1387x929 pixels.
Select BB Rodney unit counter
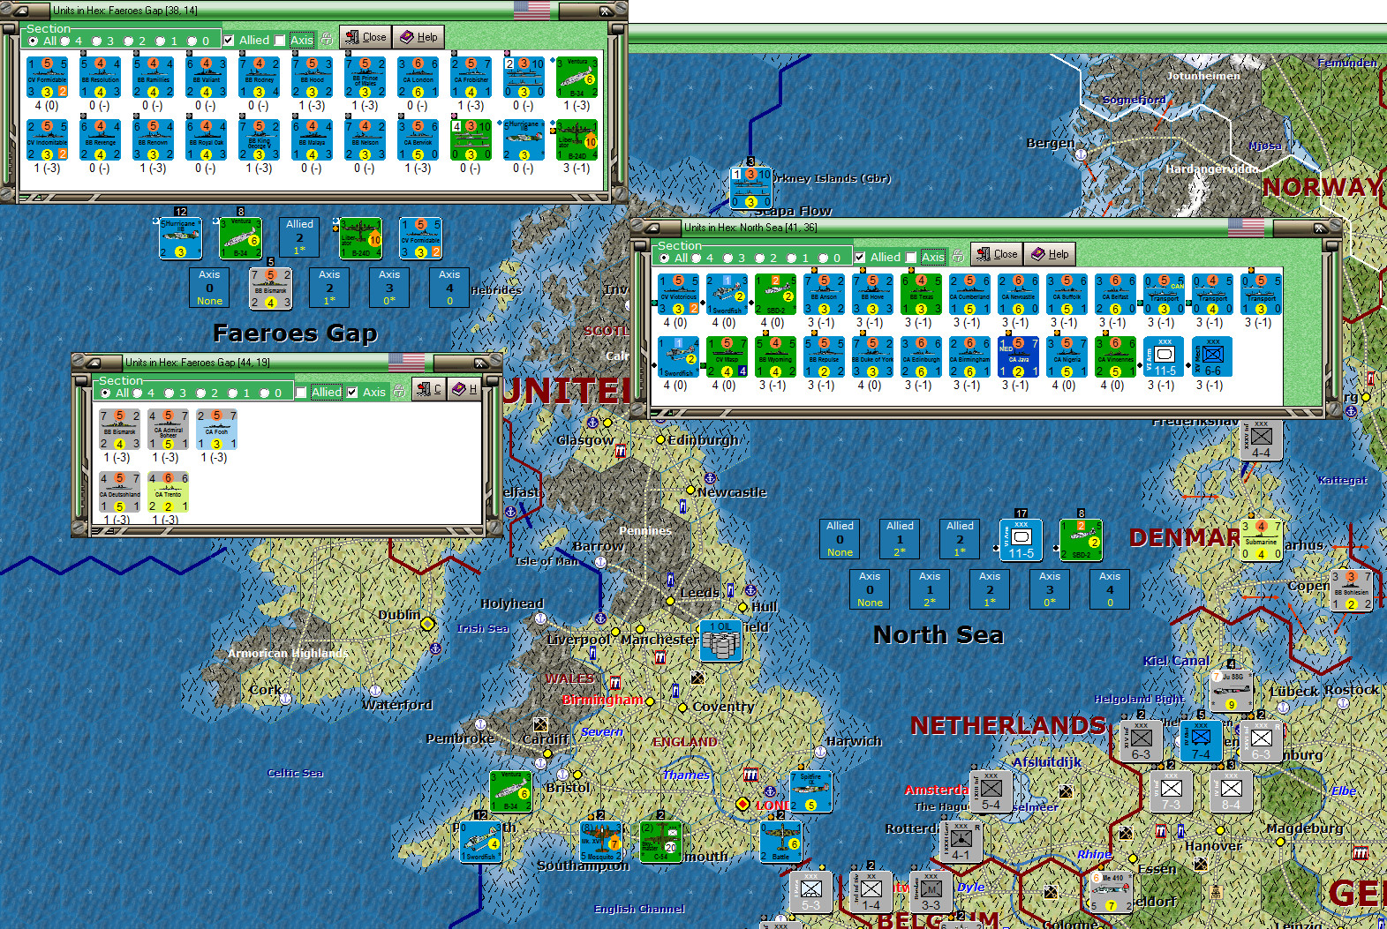pos(259,78)
